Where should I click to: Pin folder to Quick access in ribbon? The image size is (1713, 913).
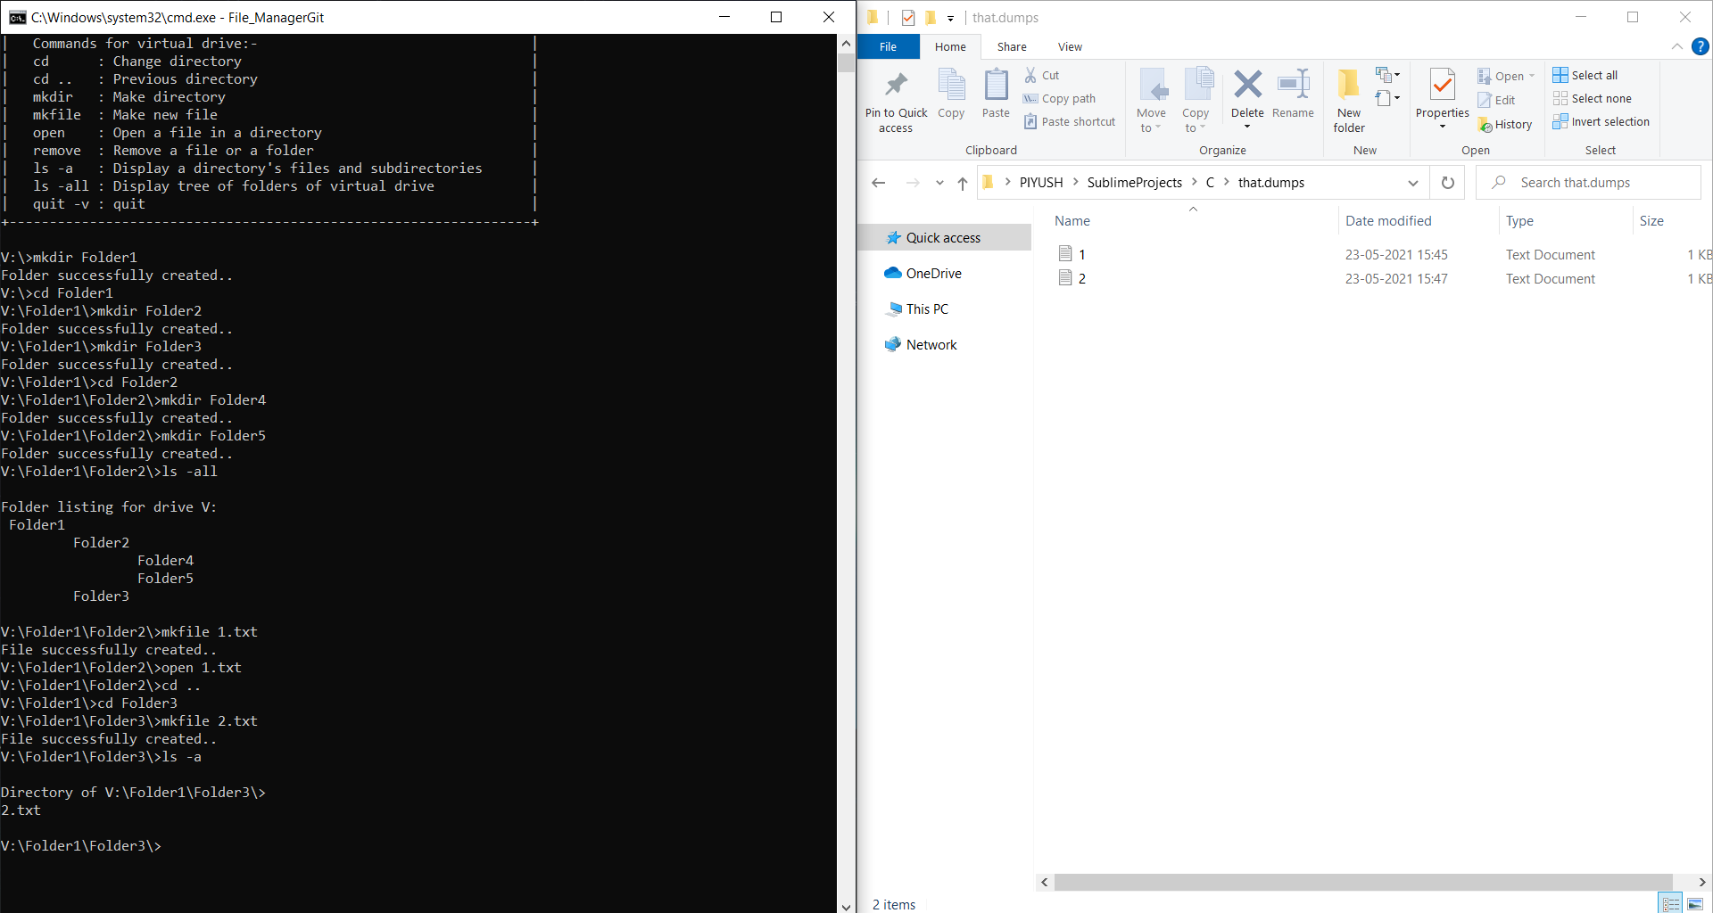click(x=896, y=102)
